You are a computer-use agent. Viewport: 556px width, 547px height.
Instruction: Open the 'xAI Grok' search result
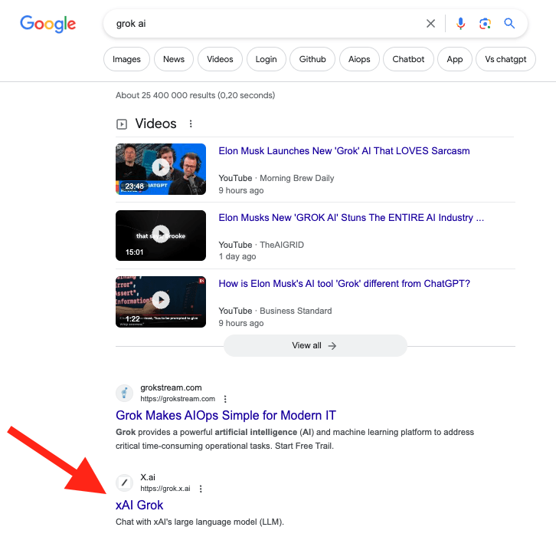[139, 505]
